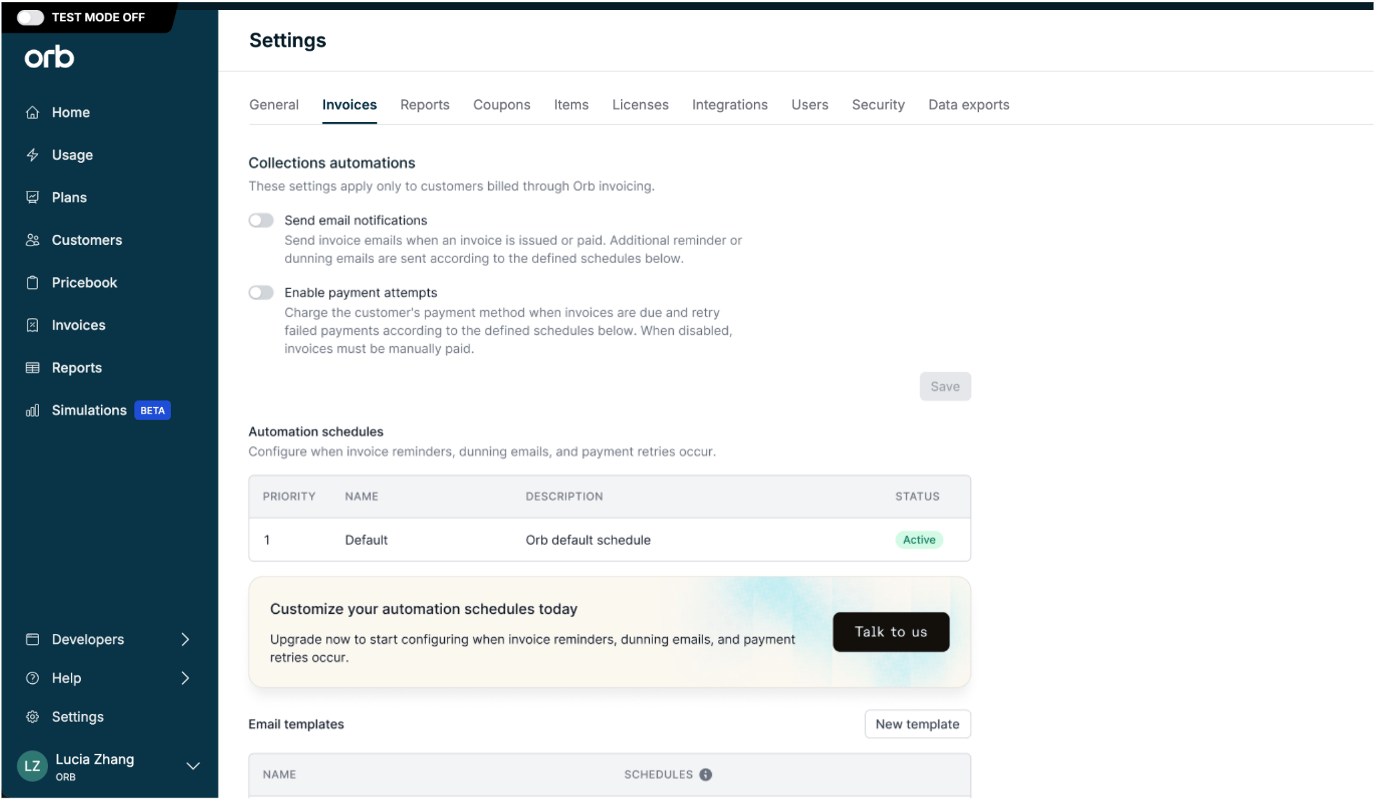Click the Settings gear icon in sidebar

(x=32, y=717)
